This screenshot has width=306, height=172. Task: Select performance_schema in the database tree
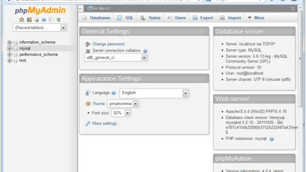click(38, 55)
